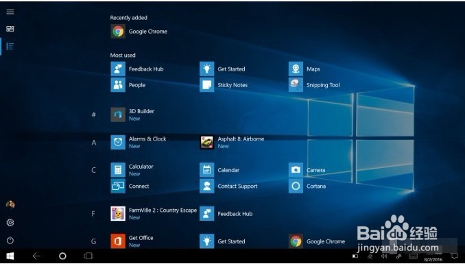This screenshot has width=465, height=264.
Task: Jump to the # letter index
Action: click(94, 115)
